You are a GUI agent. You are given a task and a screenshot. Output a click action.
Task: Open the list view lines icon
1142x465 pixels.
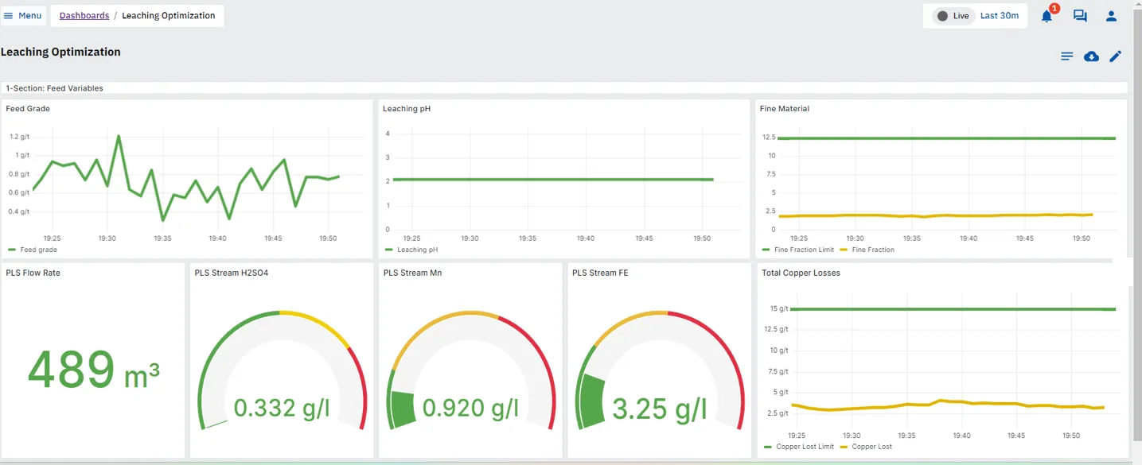coord(1067,56)
